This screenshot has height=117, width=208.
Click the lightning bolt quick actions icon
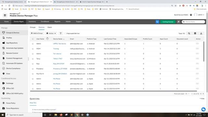point(178,22)
